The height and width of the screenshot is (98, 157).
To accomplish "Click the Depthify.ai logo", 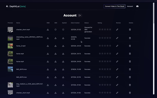I will pyautogui.click(x=16, y=6).
